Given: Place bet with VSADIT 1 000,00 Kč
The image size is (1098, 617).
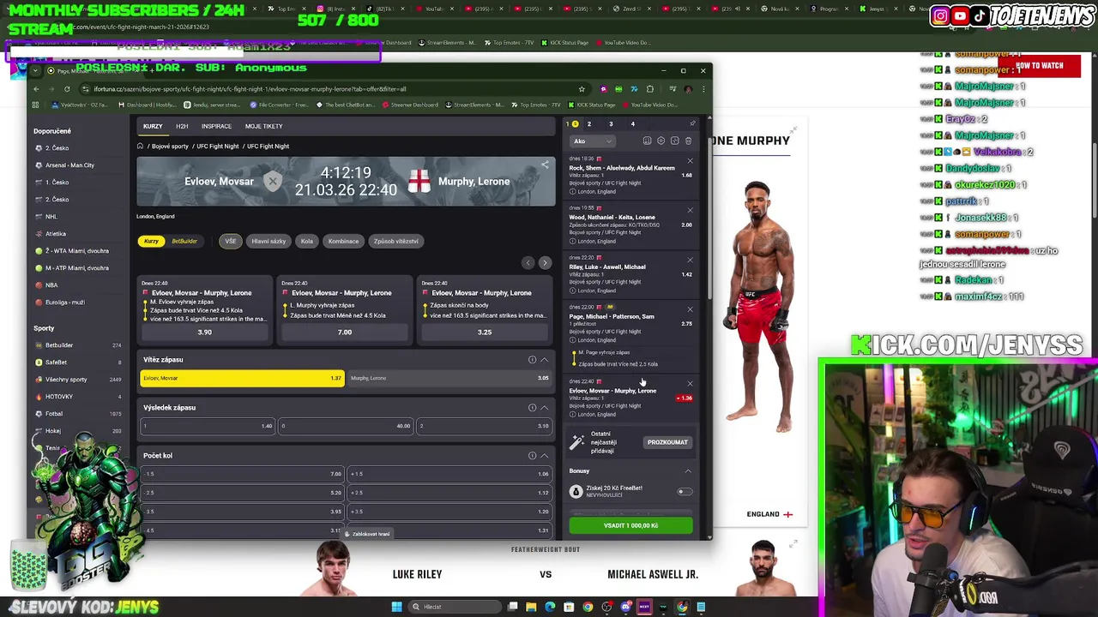Looking at the screenshot, I should 630,525.
